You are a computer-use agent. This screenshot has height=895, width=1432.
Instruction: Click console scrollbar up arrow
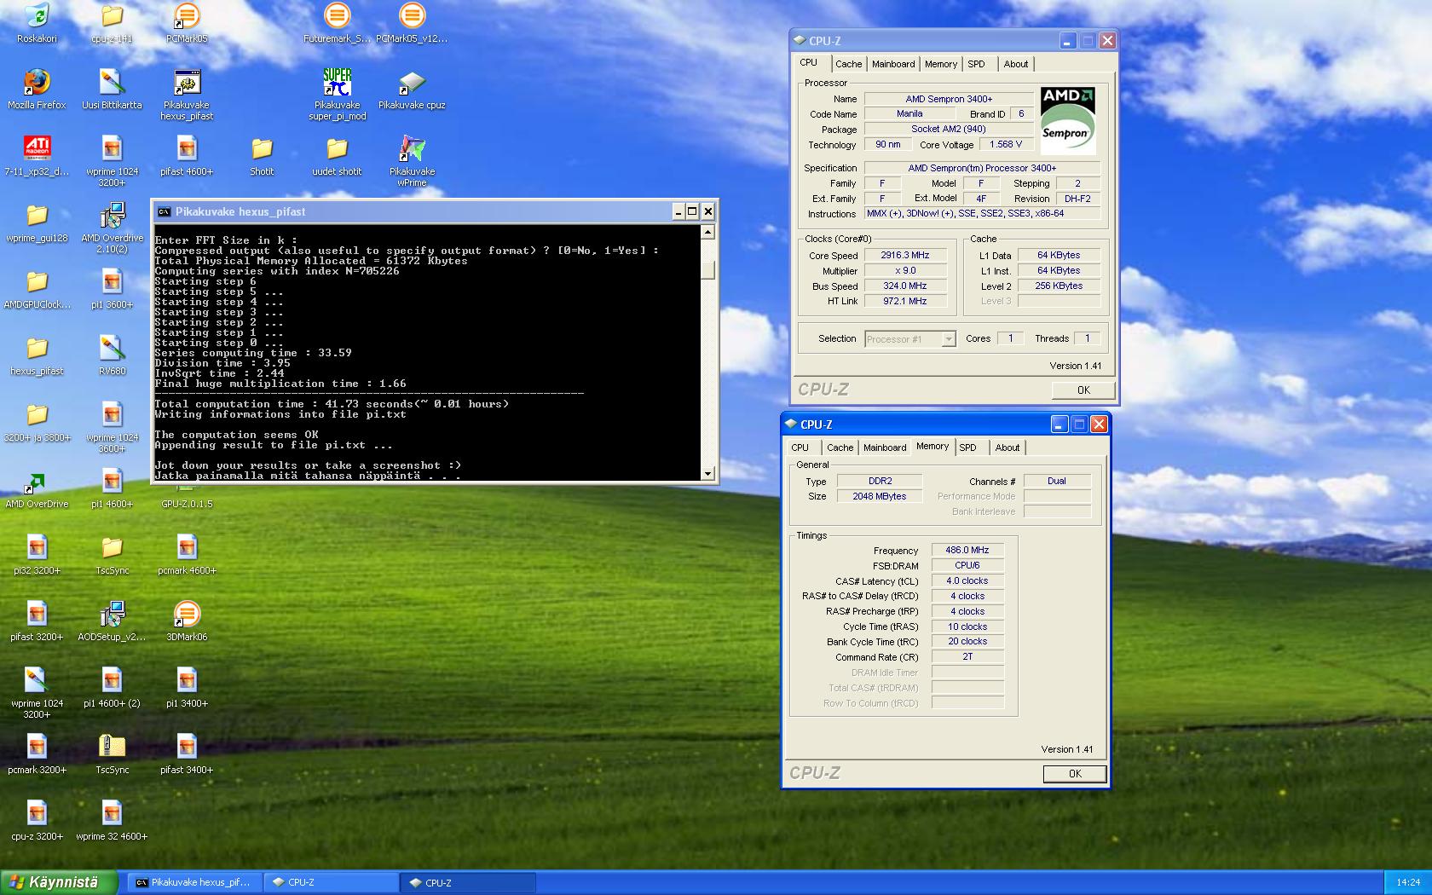pos(707,232)
